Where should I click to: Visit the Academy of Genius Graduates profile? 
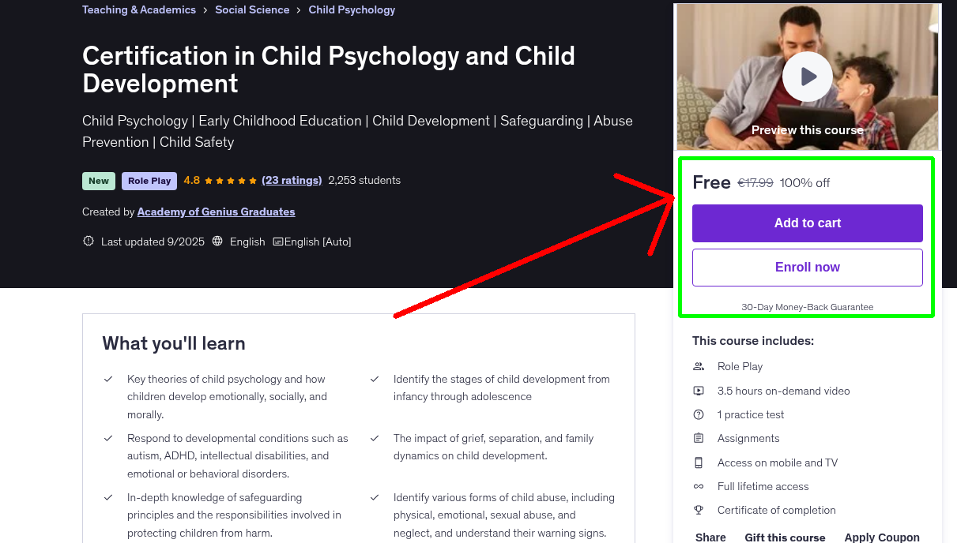[x=216, y=212]
